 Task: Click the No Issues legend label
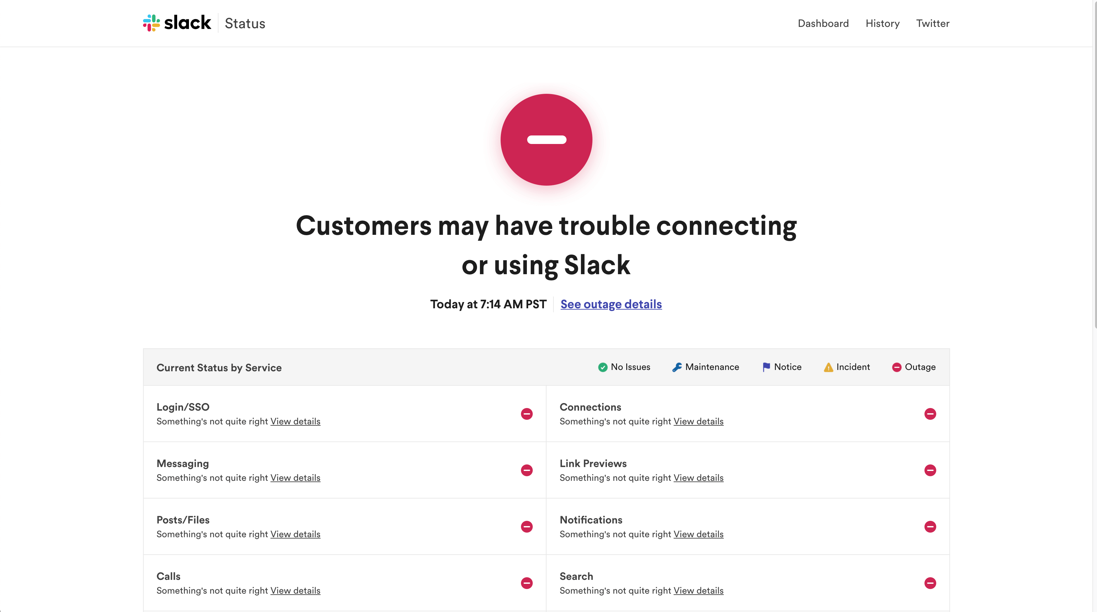pyautogui.click(x=630, y=367)
